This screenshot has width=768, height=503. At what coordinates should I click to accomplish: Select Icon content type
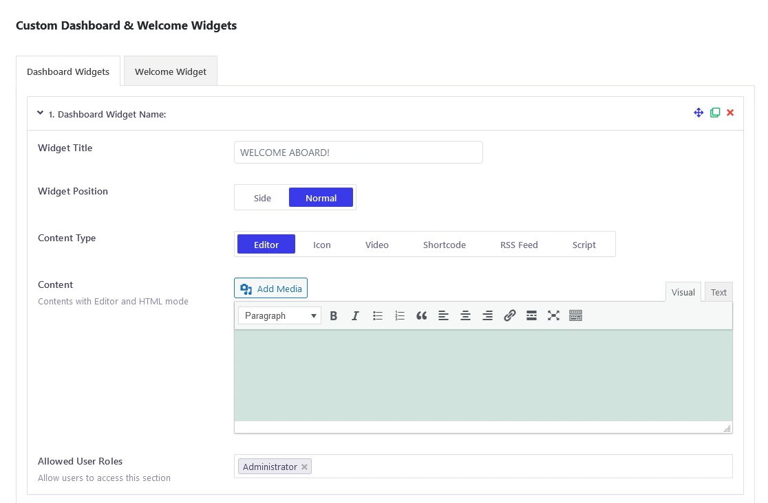(322, 245)
